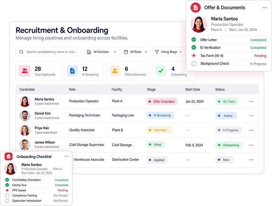Click the funnel icon in Hiring Stage
This screenshot has height=206, width=272.
click(x=157, y=52)
